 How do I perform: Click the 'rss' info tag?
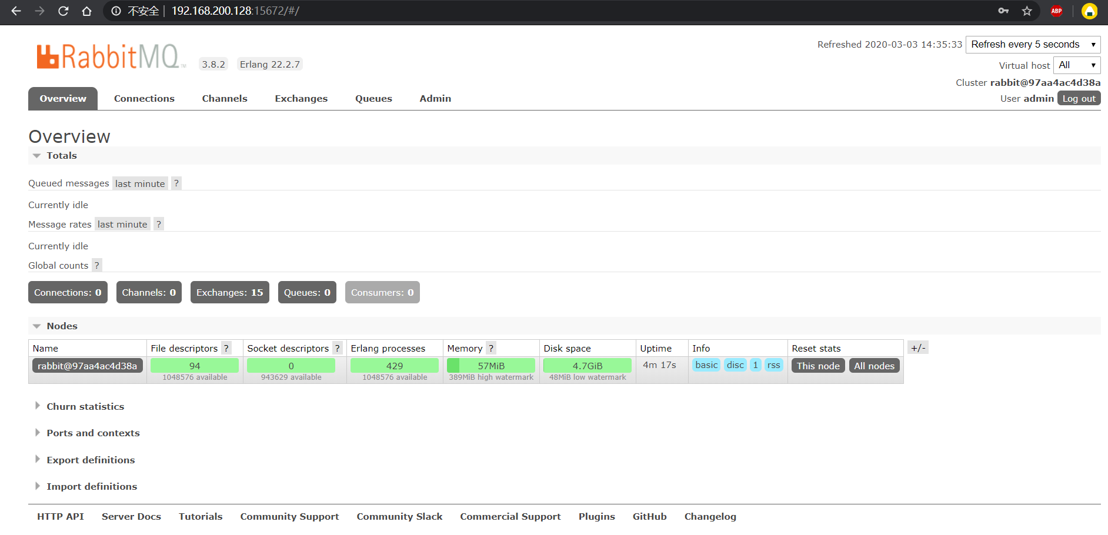(773, 365)
